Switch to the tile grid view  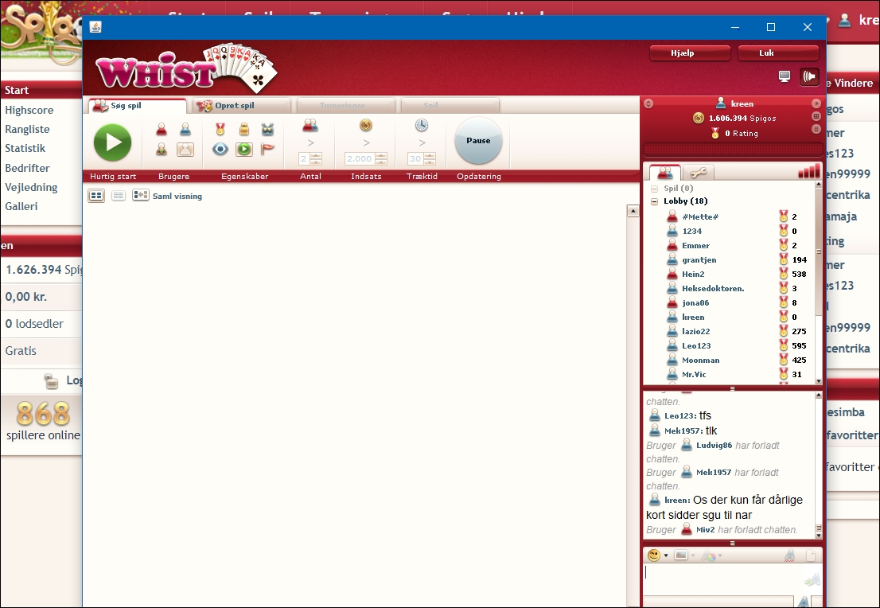click(96, 196)
